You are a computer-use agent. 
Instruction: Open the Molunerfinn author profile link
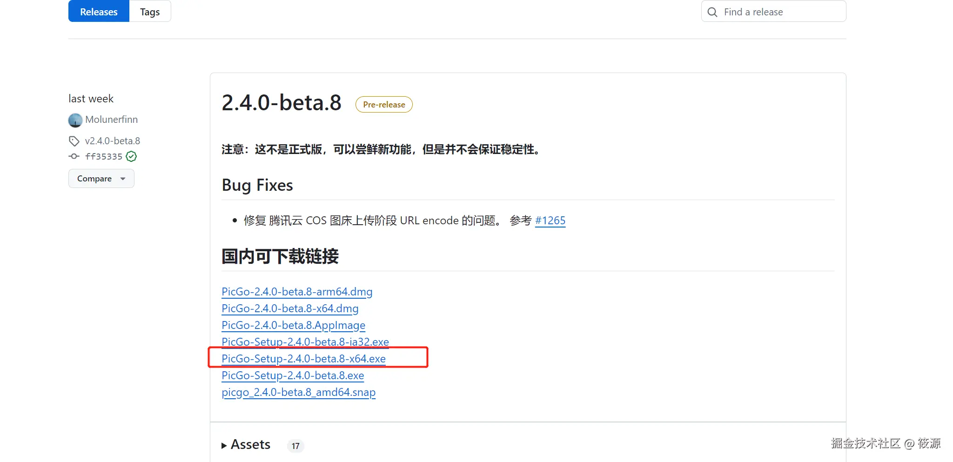(x=111, y=120)
